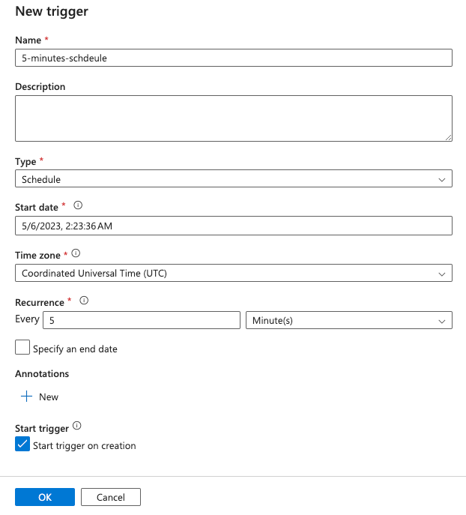Enable the Specify an end date checkbox

tap(22, 348)
